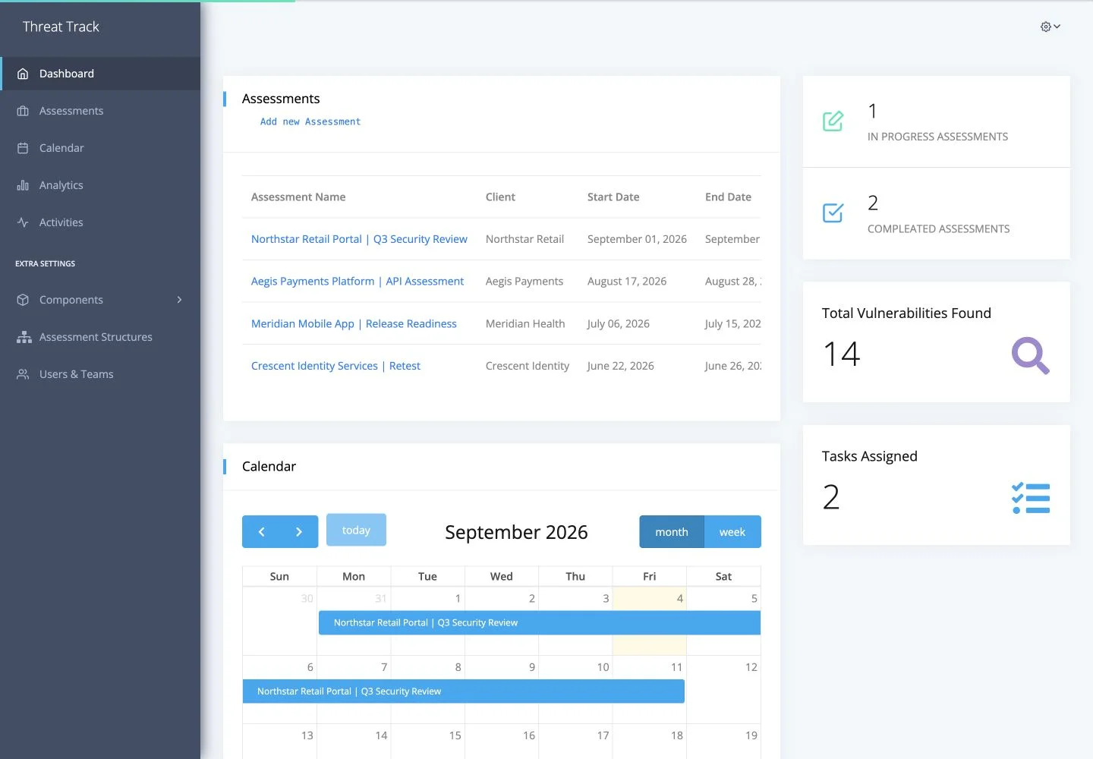This screenshot has width=1093, height=759.
Task: Open Assessment Structures in sidebar
Action: [100, 337]
